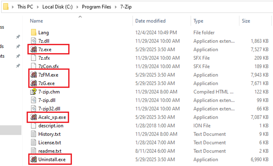Expand the chevron after Local Disk (C:)
273x166 pixels.
pos(77,7)
